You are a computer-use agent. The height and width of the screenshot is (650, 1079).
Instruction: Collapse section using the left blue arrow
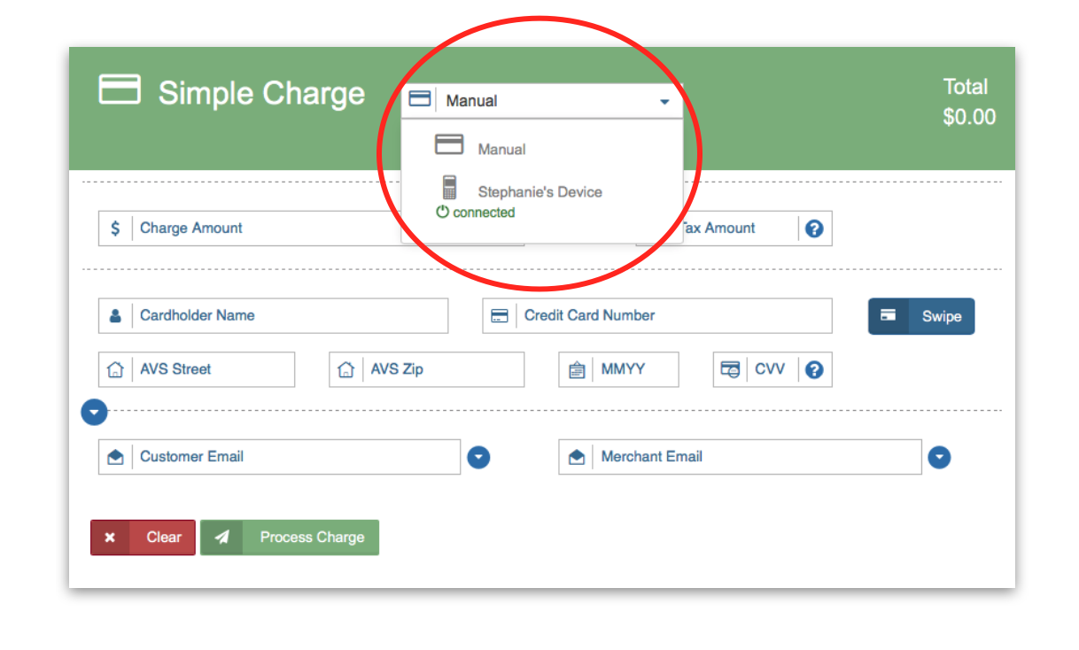point(95,412)
